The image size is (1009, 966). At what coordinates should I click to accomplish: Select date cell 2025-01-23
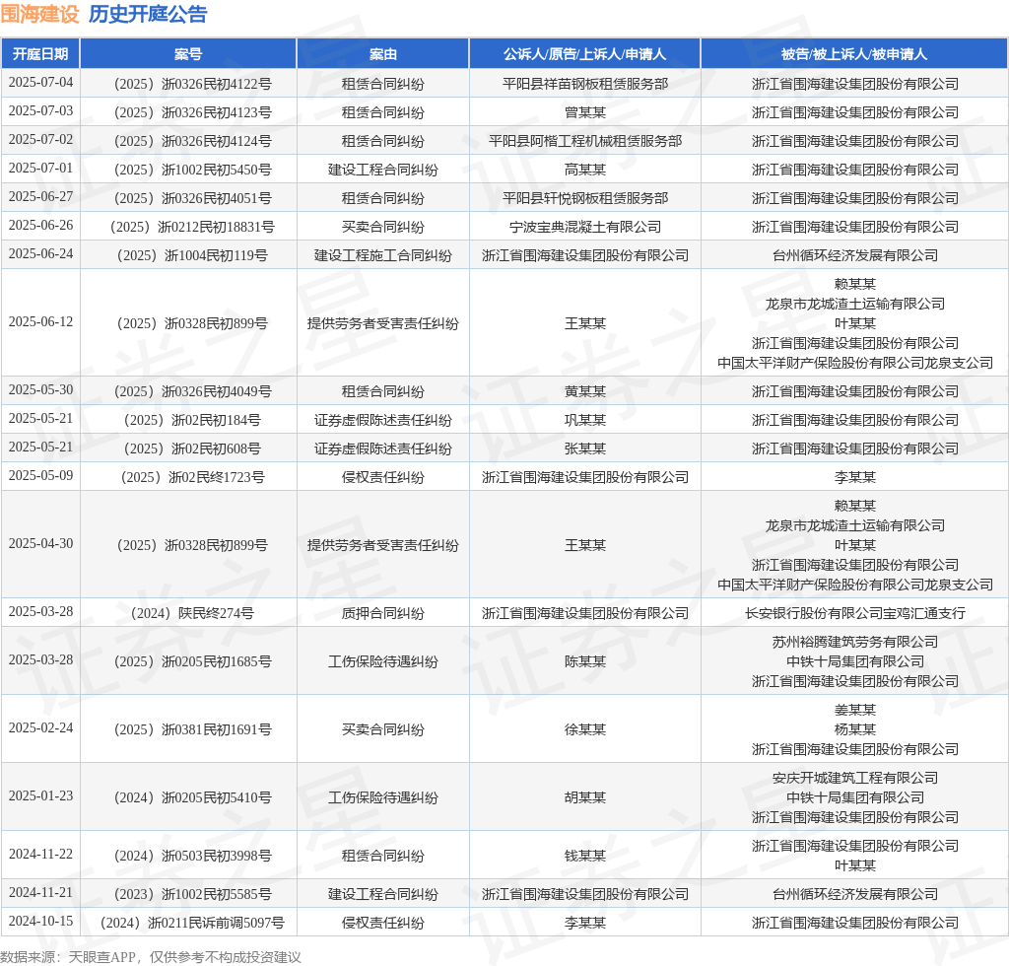click(40, 796)
